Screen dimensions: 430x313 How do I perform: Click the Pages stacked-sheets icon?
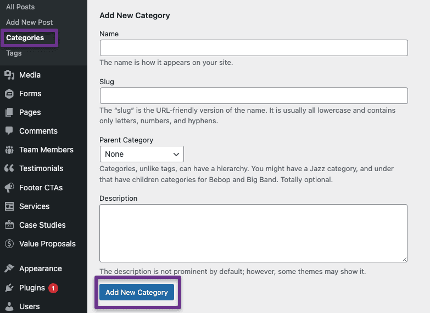pyautogui.click(x=9, y=112)
